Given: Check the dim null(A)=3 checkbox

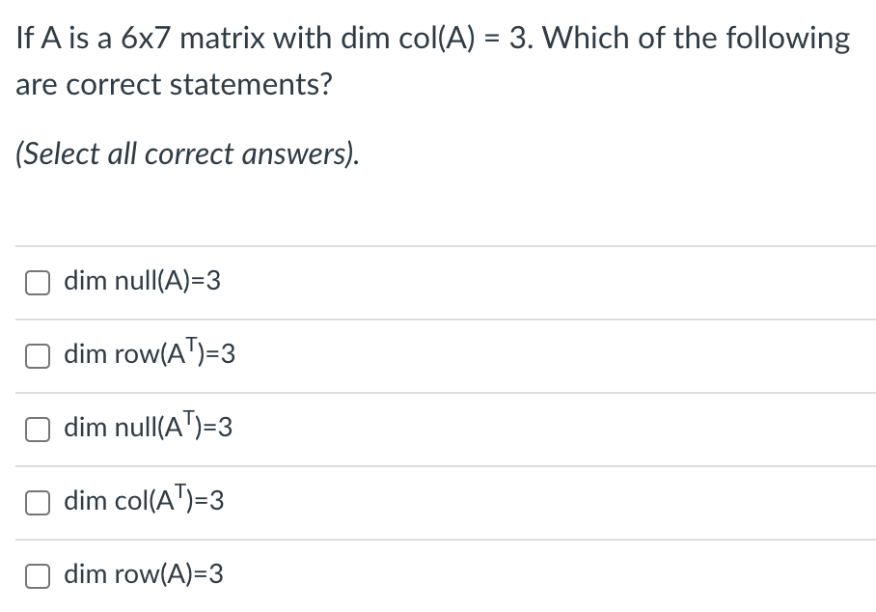Looking at the screenshot, I should [37, 282].
